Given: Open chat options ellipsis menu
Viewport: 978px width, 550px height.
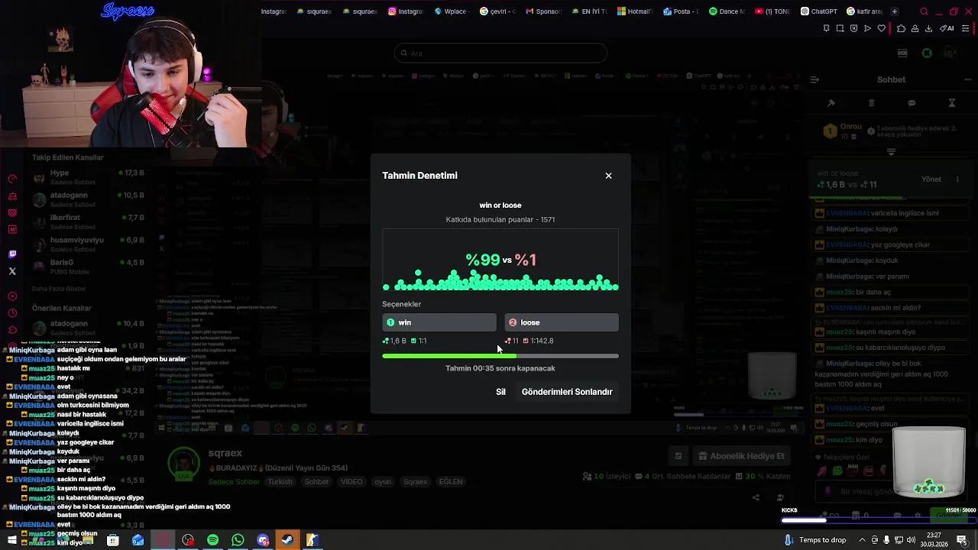Looking at the screenshot, I should (966, 79).
